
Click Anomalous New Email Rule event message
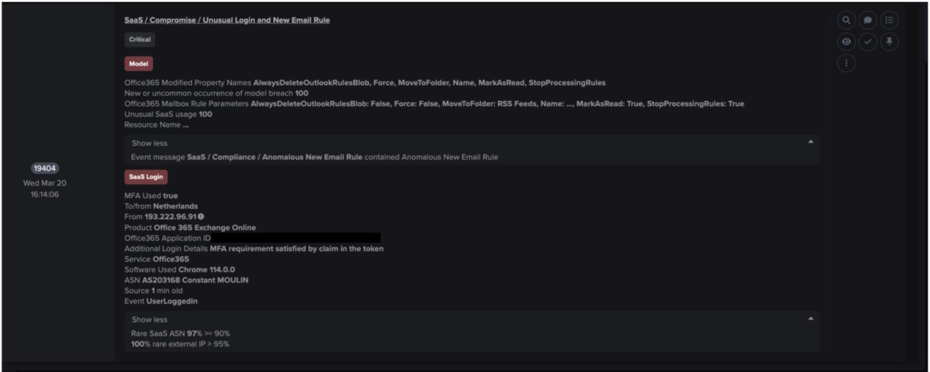coord(274,157)
